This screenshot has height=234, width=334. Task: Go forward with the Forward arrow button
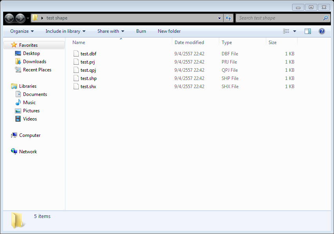(x=20, y=18)
